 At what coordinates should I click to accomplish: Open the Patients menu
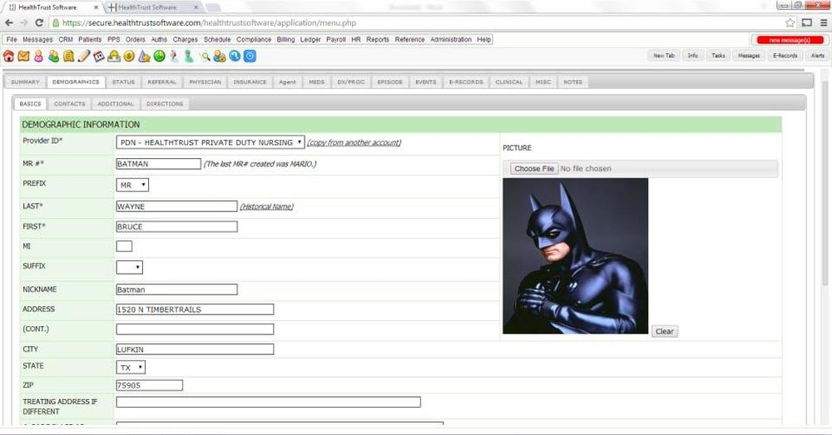point(90,40)
